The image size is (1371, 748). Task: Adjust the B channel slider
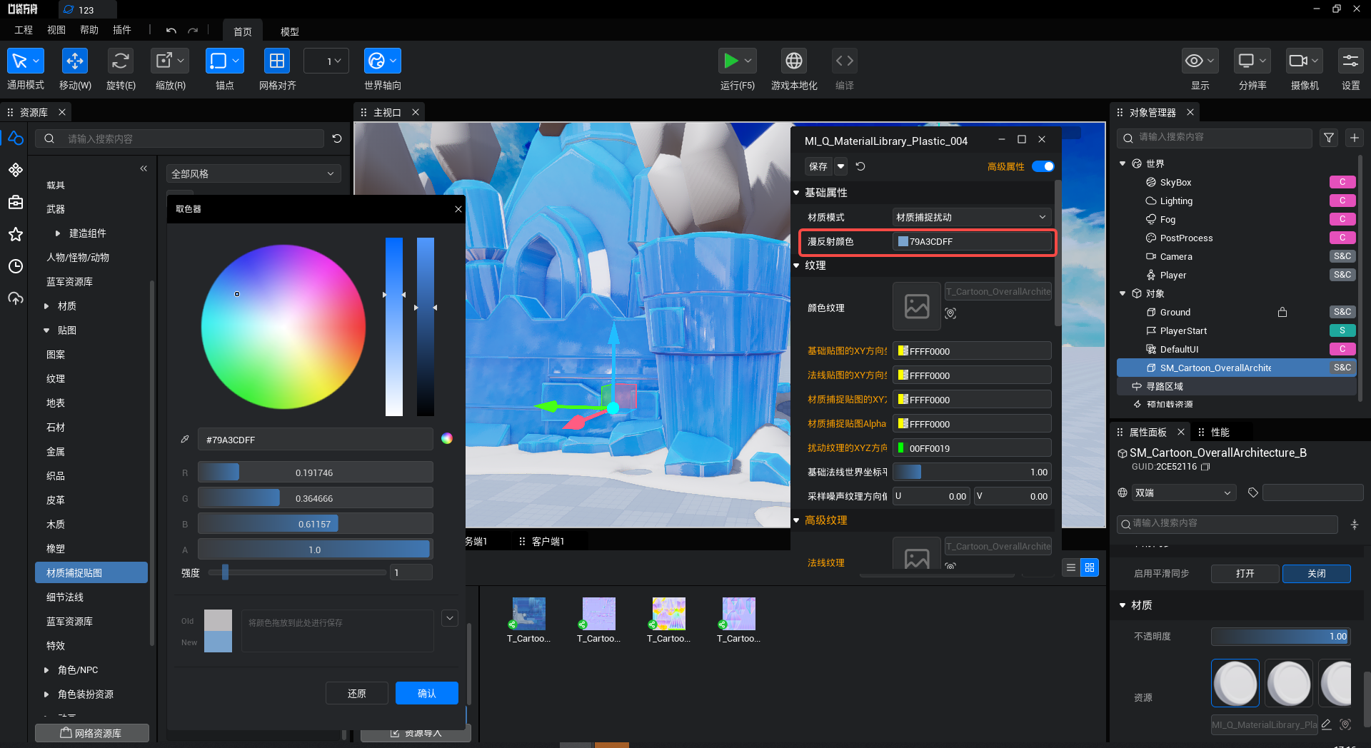point(315,524)
